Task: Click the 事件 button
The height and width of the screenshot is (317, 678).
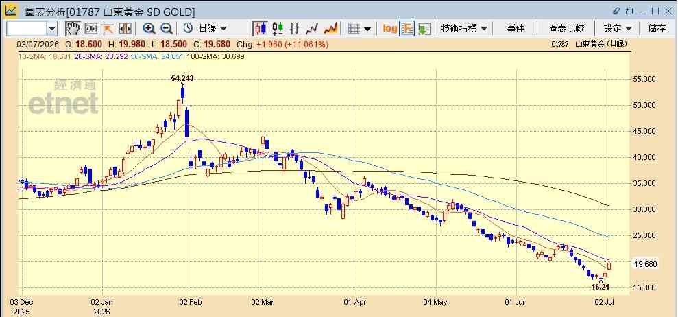Action: pyautogui.click(x=516, y=29)
